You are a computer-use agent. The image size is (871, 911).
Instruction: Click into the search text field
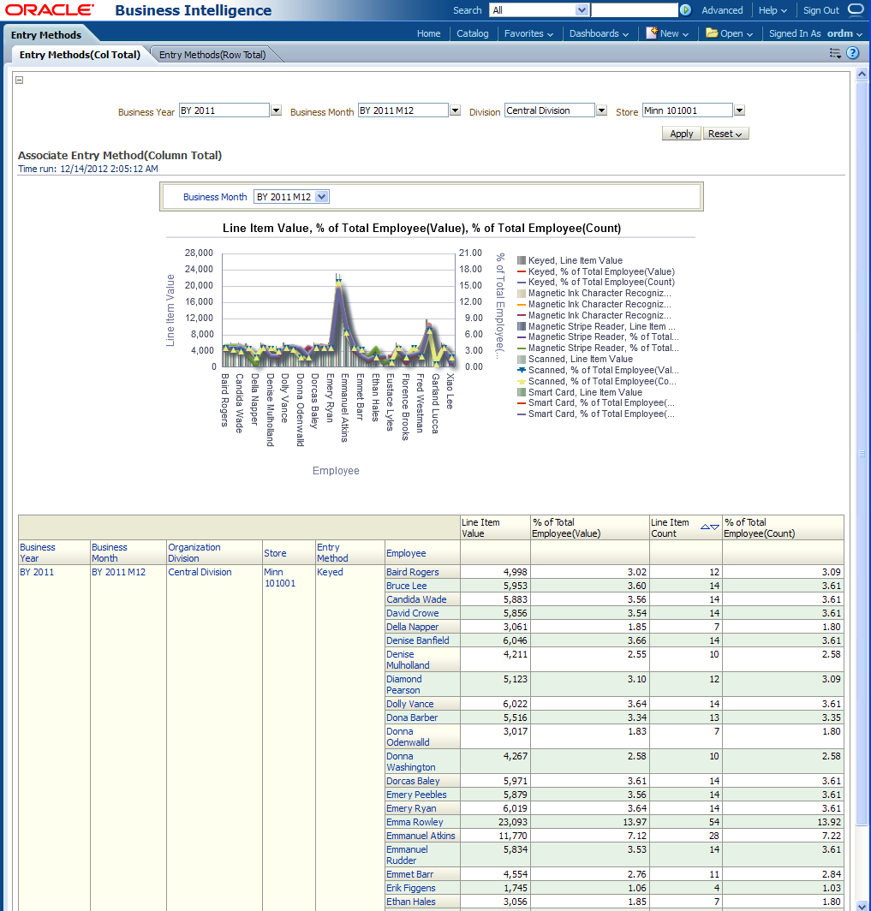(x=634, y=10)
